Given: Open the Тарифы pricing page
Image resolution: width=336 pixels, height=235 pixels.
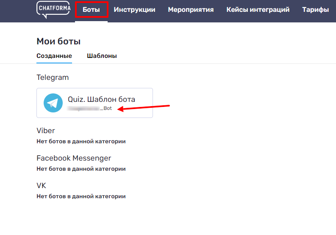Looking at the screenshot, I should pos(315,10).
